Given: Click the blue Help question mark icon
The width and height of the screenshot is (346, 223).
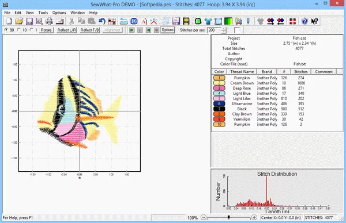Looking at the screenshot, I should coord(304,21).
